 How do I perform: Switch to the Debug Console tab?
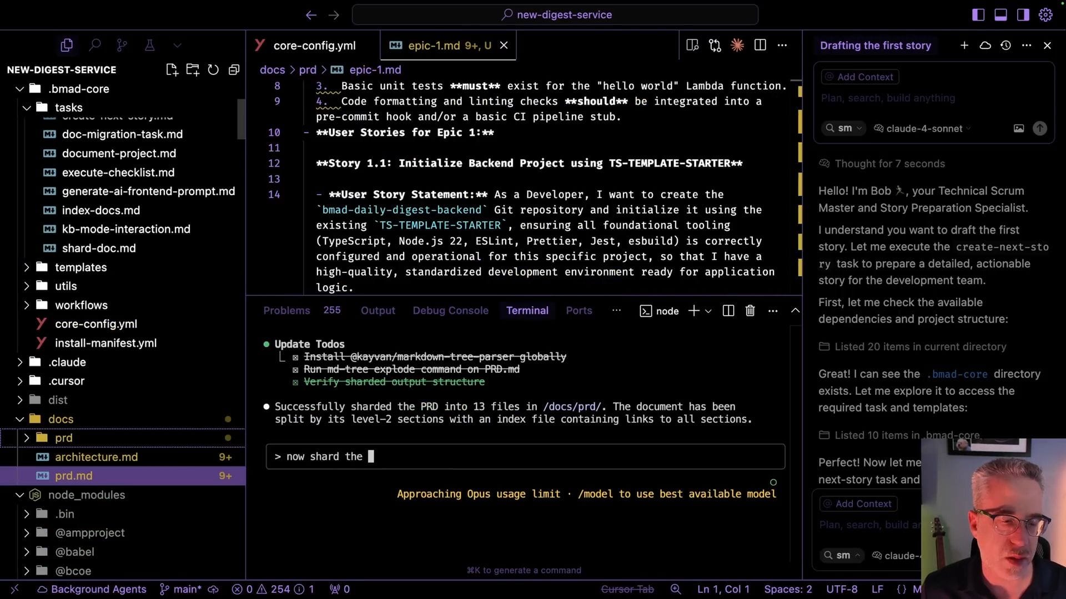[450, 311]
